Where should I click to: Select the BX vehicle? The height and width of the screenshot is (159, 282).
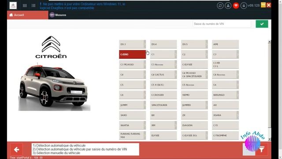(163, 115)
